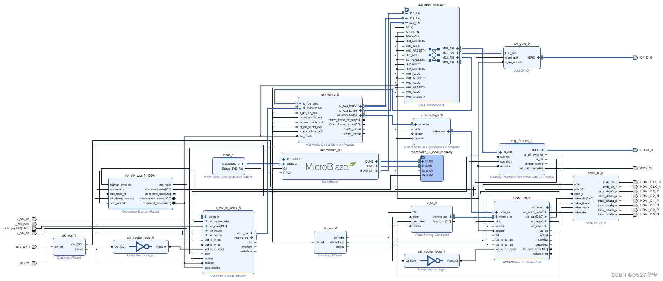Select the HDMI_D1_P output port symbol
Viewport: 663px width, 281px height.
coord(635,201)
